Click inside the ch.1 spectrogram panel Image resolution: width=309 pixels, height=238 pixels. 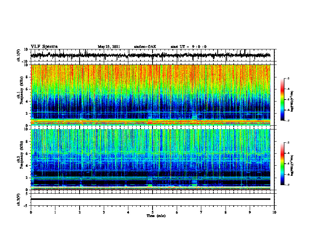pyautogui.click(x=151, y=95)
